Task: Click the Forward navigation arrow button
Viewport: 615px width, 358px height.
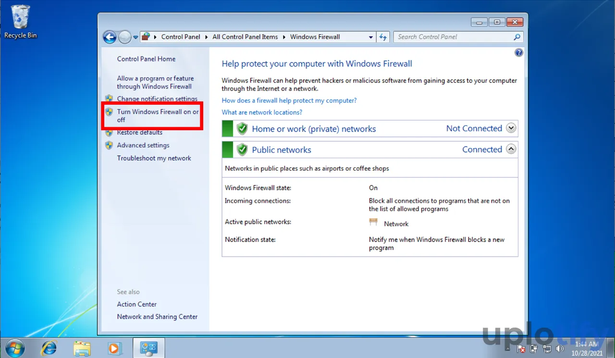Action: pos(124,37)
